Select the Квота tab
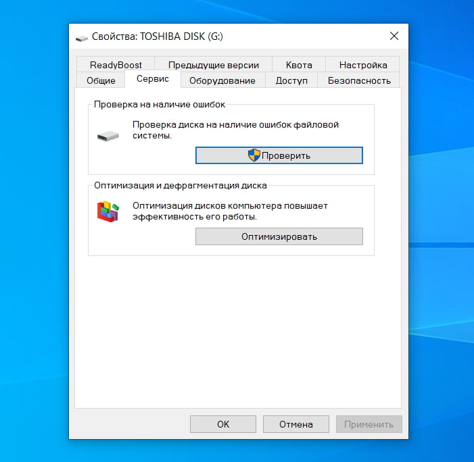474x462 pixels. point(299,65)
